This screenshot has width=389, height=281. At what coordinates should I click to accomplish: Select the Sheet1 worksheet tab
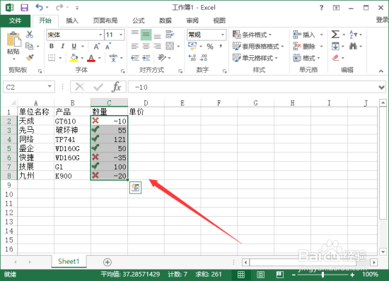(x=69, y=261)
